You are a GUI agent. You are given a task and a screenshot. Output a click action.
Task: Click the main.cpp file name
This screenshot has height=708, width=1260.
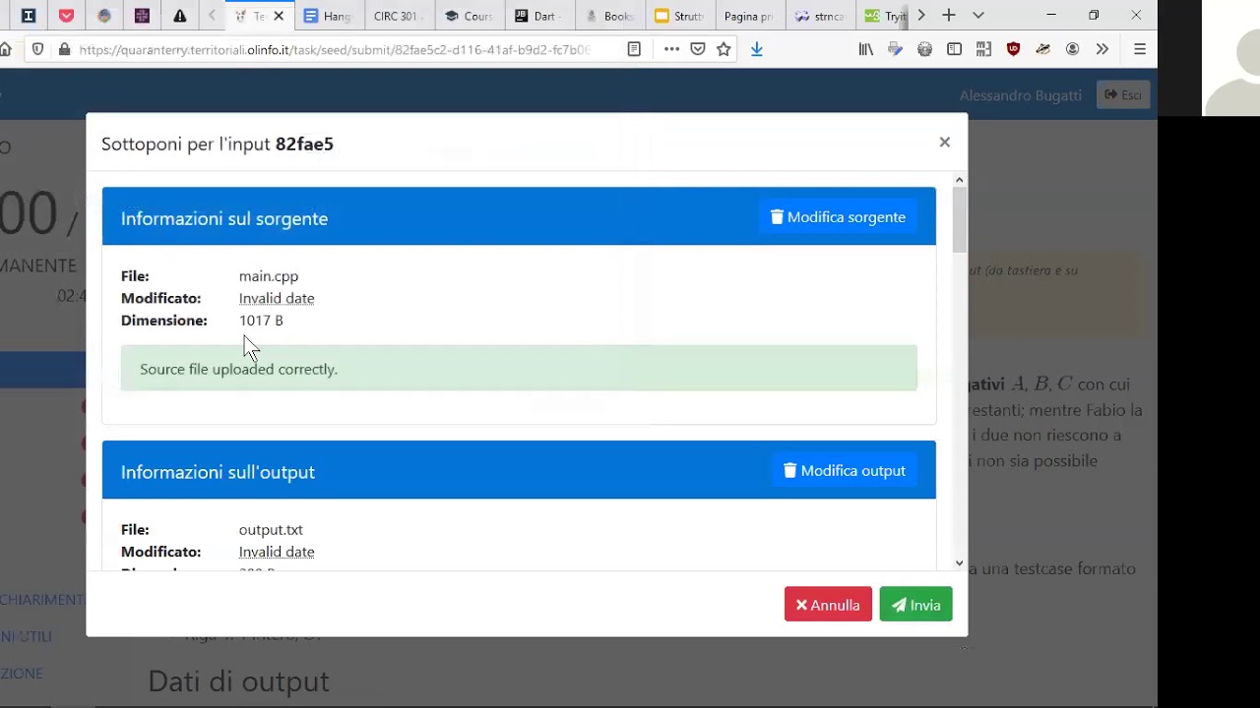click(268, 276)
